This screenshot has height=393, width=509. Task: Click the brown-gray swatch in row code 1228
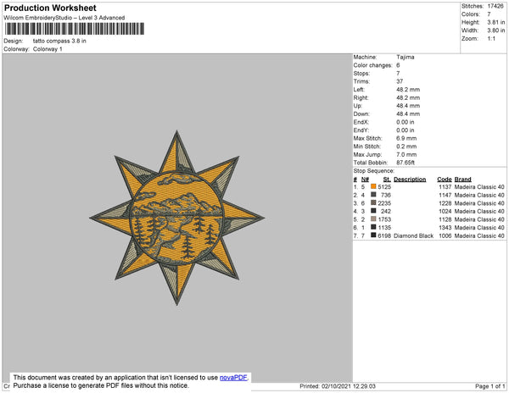point(373,202)
